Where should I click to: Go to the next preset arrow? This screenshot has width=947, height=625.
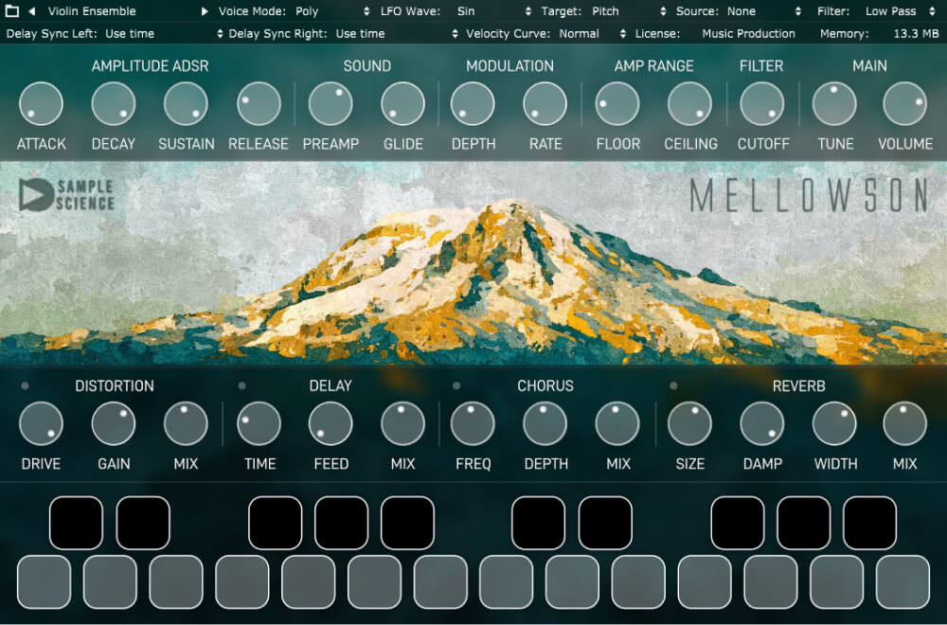[x=205, y=10]
